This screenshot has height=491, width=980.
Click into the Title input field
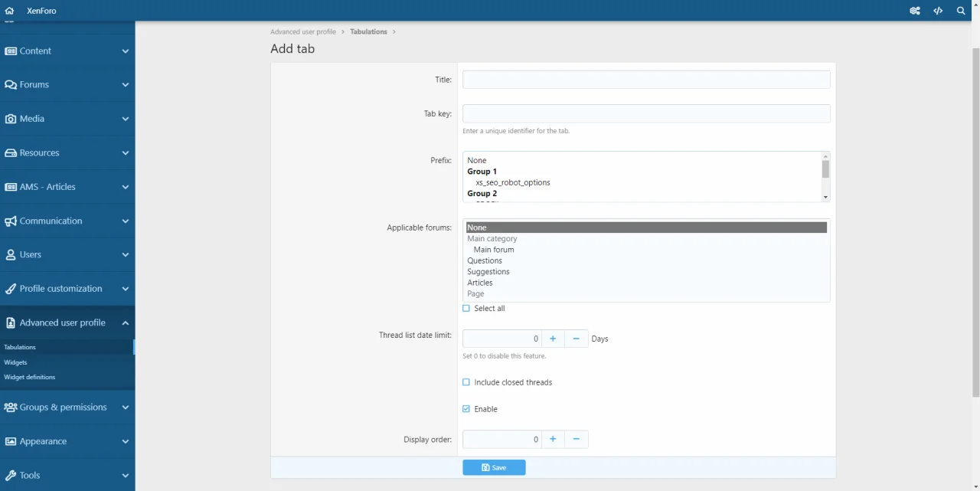tap(646, 80)
